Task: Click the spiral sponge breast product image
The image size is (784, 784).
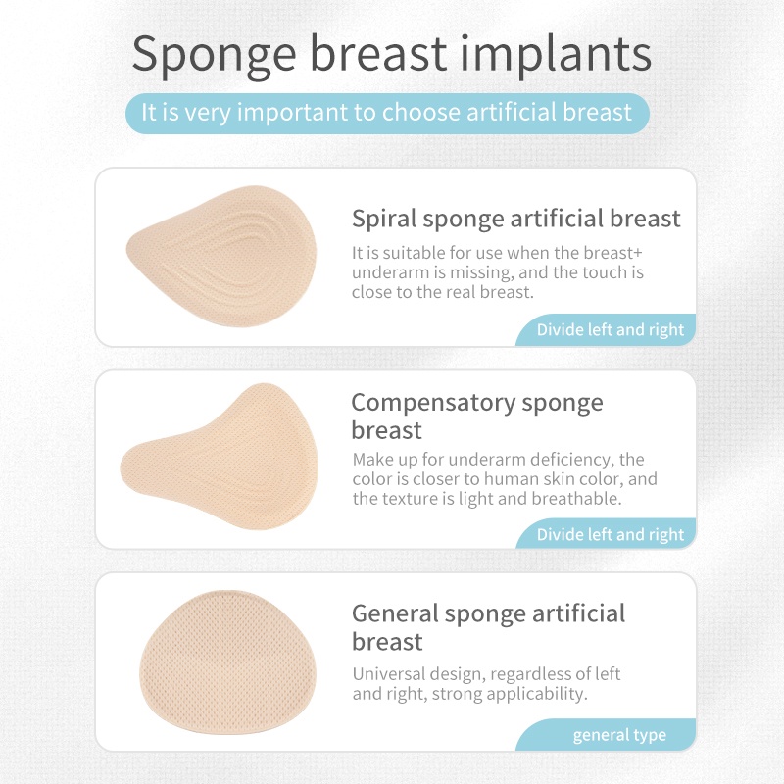Action: (221, 257)
